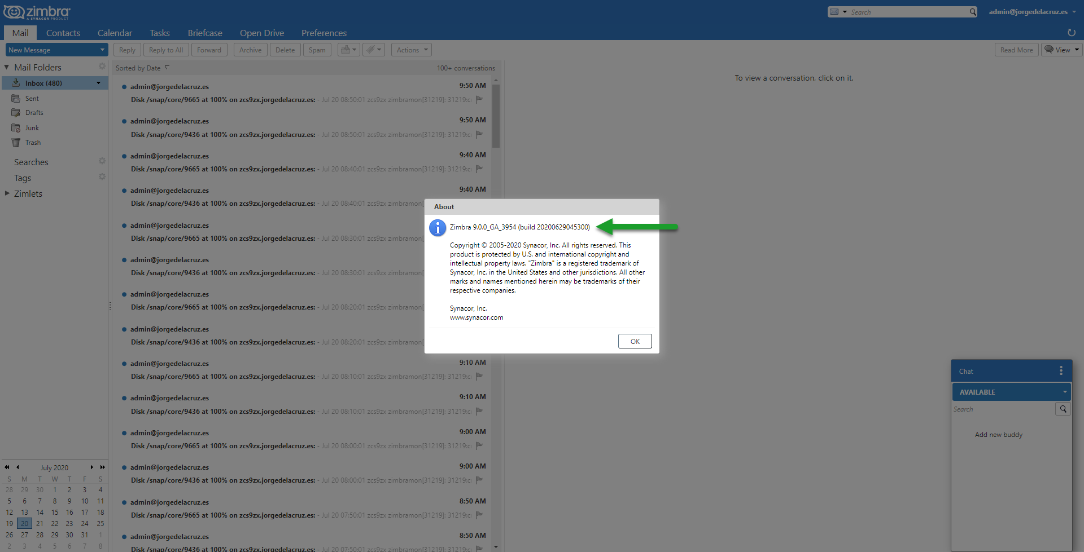
Task: Toggle unread dot on 9:10 AM core/9665 message
Action: point(124,364)
